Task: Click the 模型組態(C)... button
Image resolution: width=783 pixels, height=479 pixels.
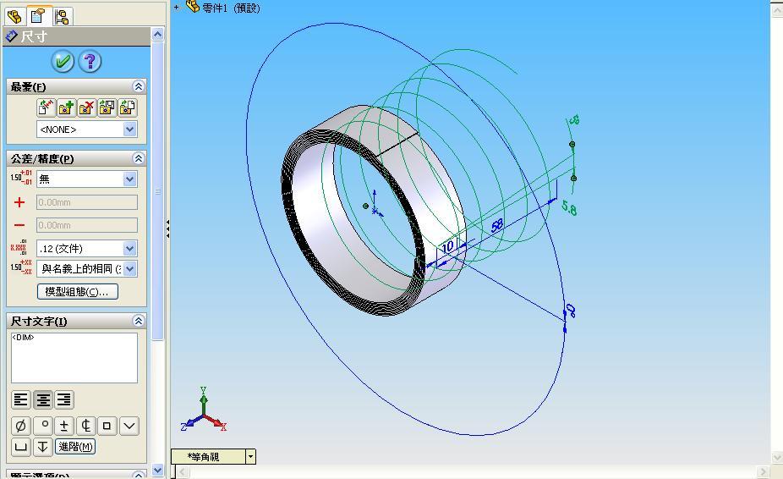Action: click(78, 291)
